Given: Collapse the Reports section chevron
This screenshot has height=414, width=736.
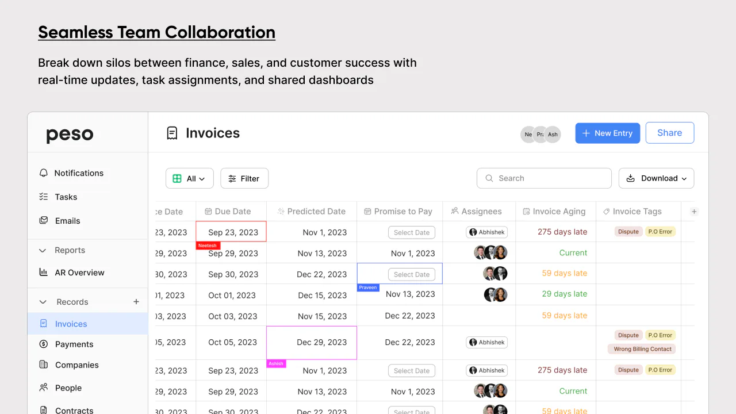Looking at the screenshot, I should [43, 250].
